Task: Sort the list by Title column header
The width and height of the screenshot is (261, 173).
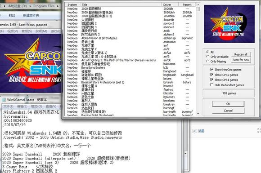Action: click(x=121, y=4)
